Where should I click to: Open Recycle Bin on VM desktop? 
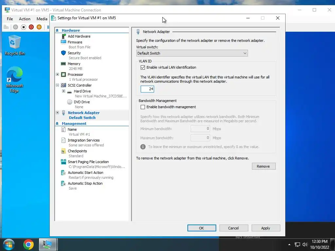click(x=15, y=45)
